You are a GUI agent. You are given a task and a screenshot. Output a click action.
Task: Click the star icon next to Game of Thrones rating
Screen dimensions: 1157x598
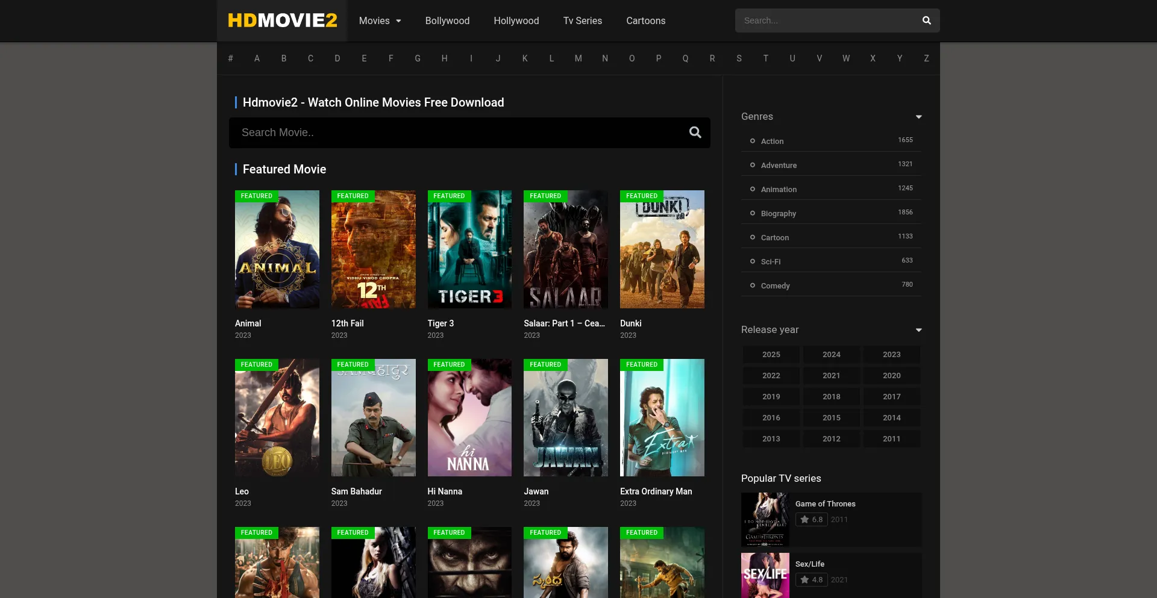pos(805,519)
